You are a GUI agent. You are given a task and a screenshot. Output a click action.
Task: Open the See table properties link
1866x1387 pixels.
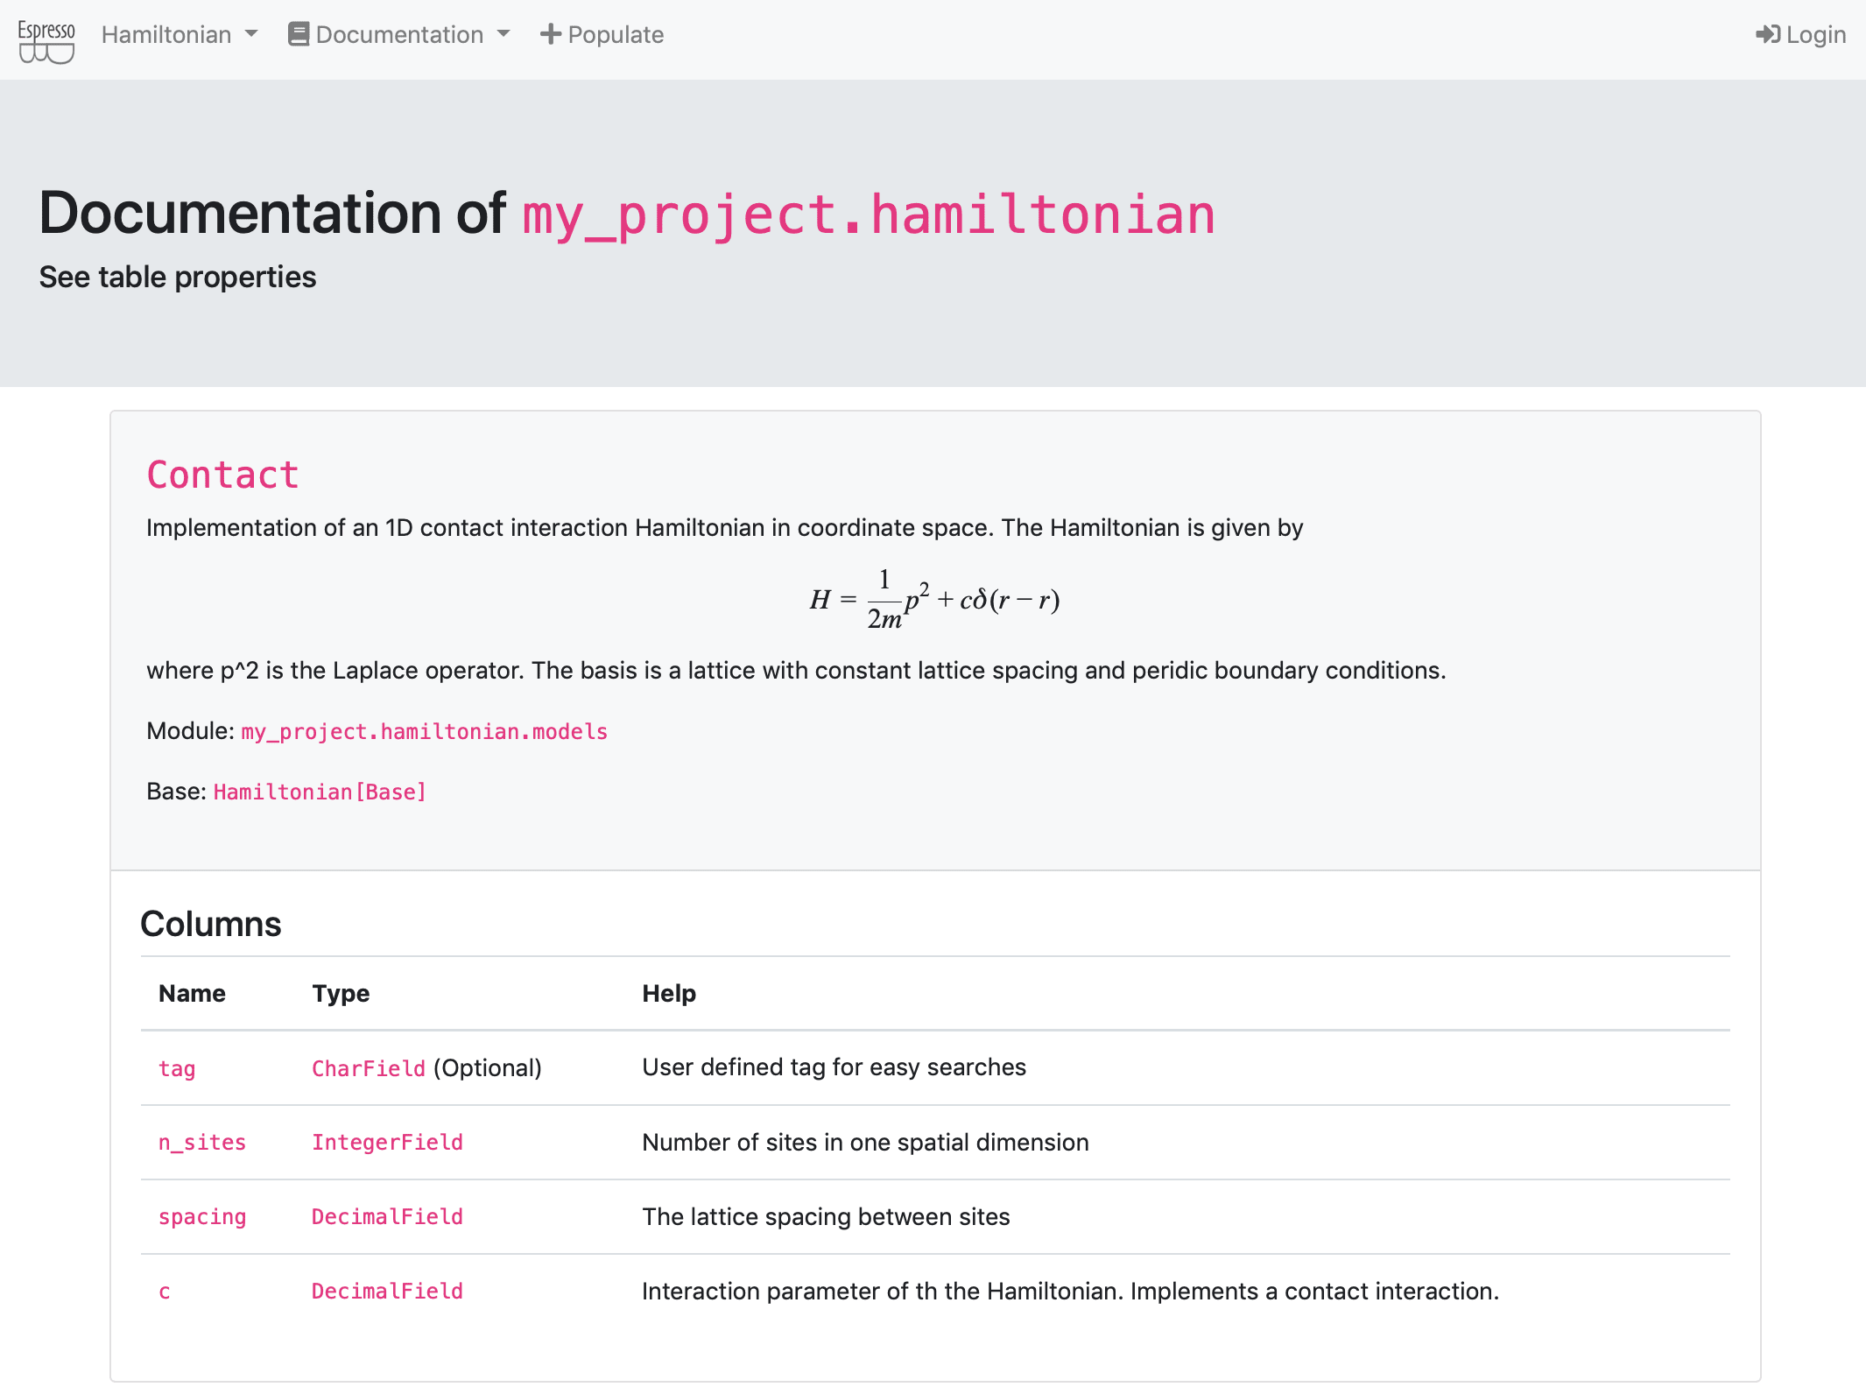click(176, 276)
